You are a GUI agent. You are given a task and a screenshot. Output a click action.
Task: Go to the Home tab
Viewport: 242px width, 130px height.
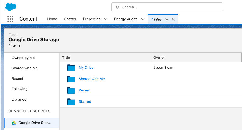coord(52,19)
